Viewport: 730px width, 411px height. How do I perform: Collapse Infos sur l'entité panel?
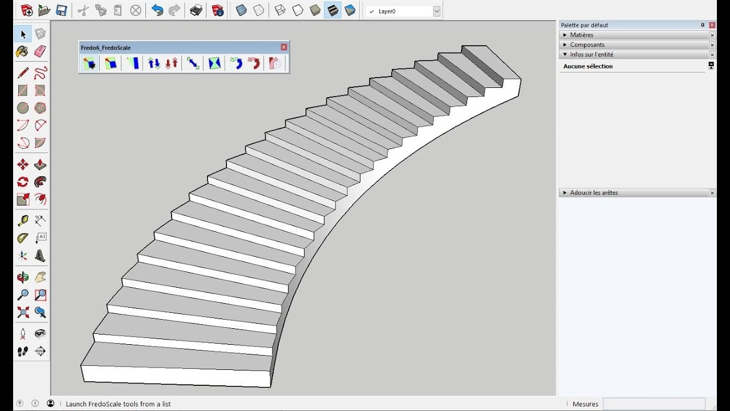coord(565,54)
